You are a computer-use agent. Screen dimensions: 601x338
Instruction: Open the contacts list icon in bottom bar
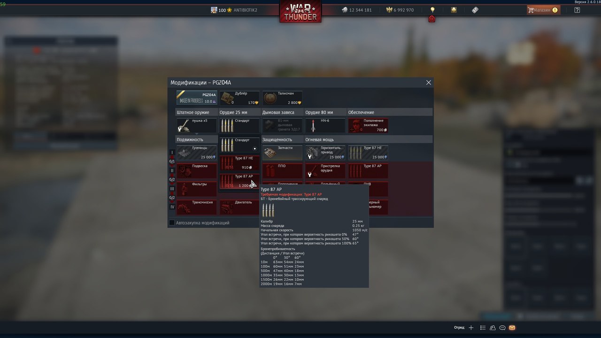483,328
